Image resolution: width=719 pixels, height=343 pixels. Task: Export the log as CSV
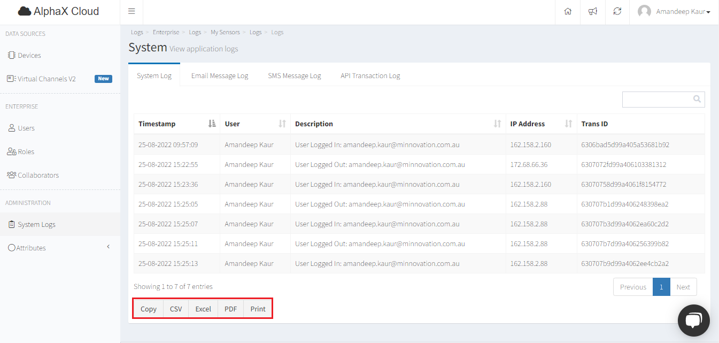click(176, 309)
